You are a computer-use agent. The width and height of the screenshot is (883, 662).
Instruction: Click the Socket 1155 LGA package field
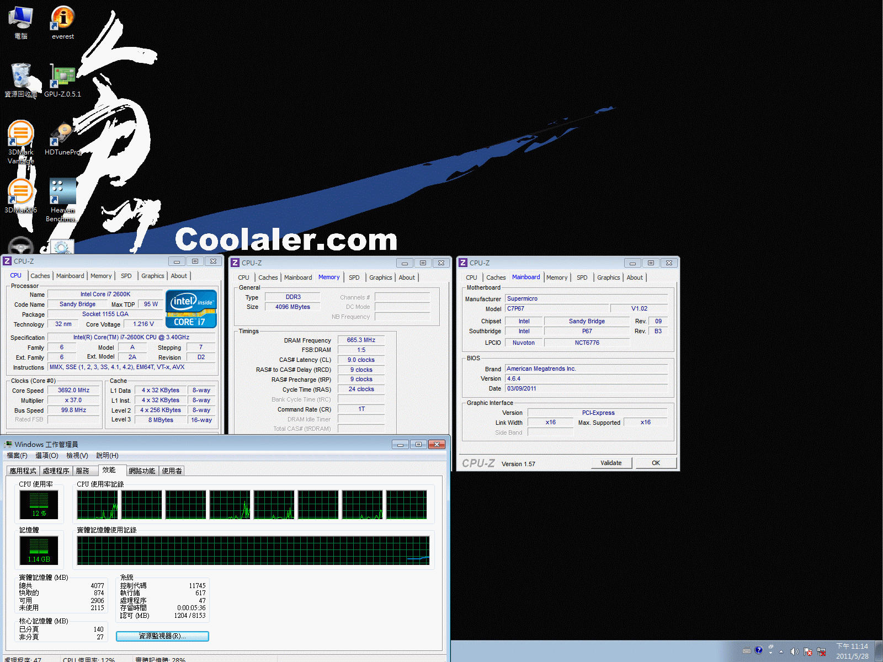coord(105,314)
